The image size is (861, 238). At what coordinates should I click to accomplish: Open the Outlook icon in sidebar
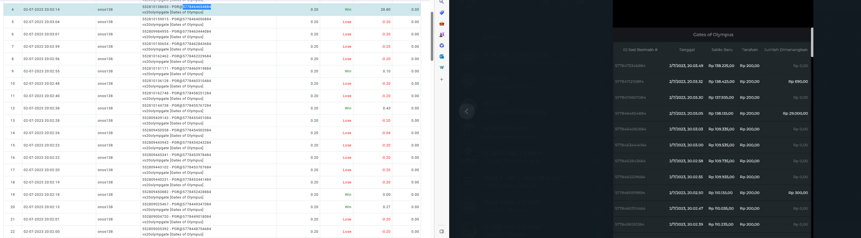(x=441, y=56)
